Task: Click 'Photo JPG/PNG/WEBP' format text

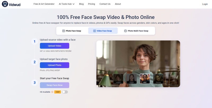Action: [50, 70]
